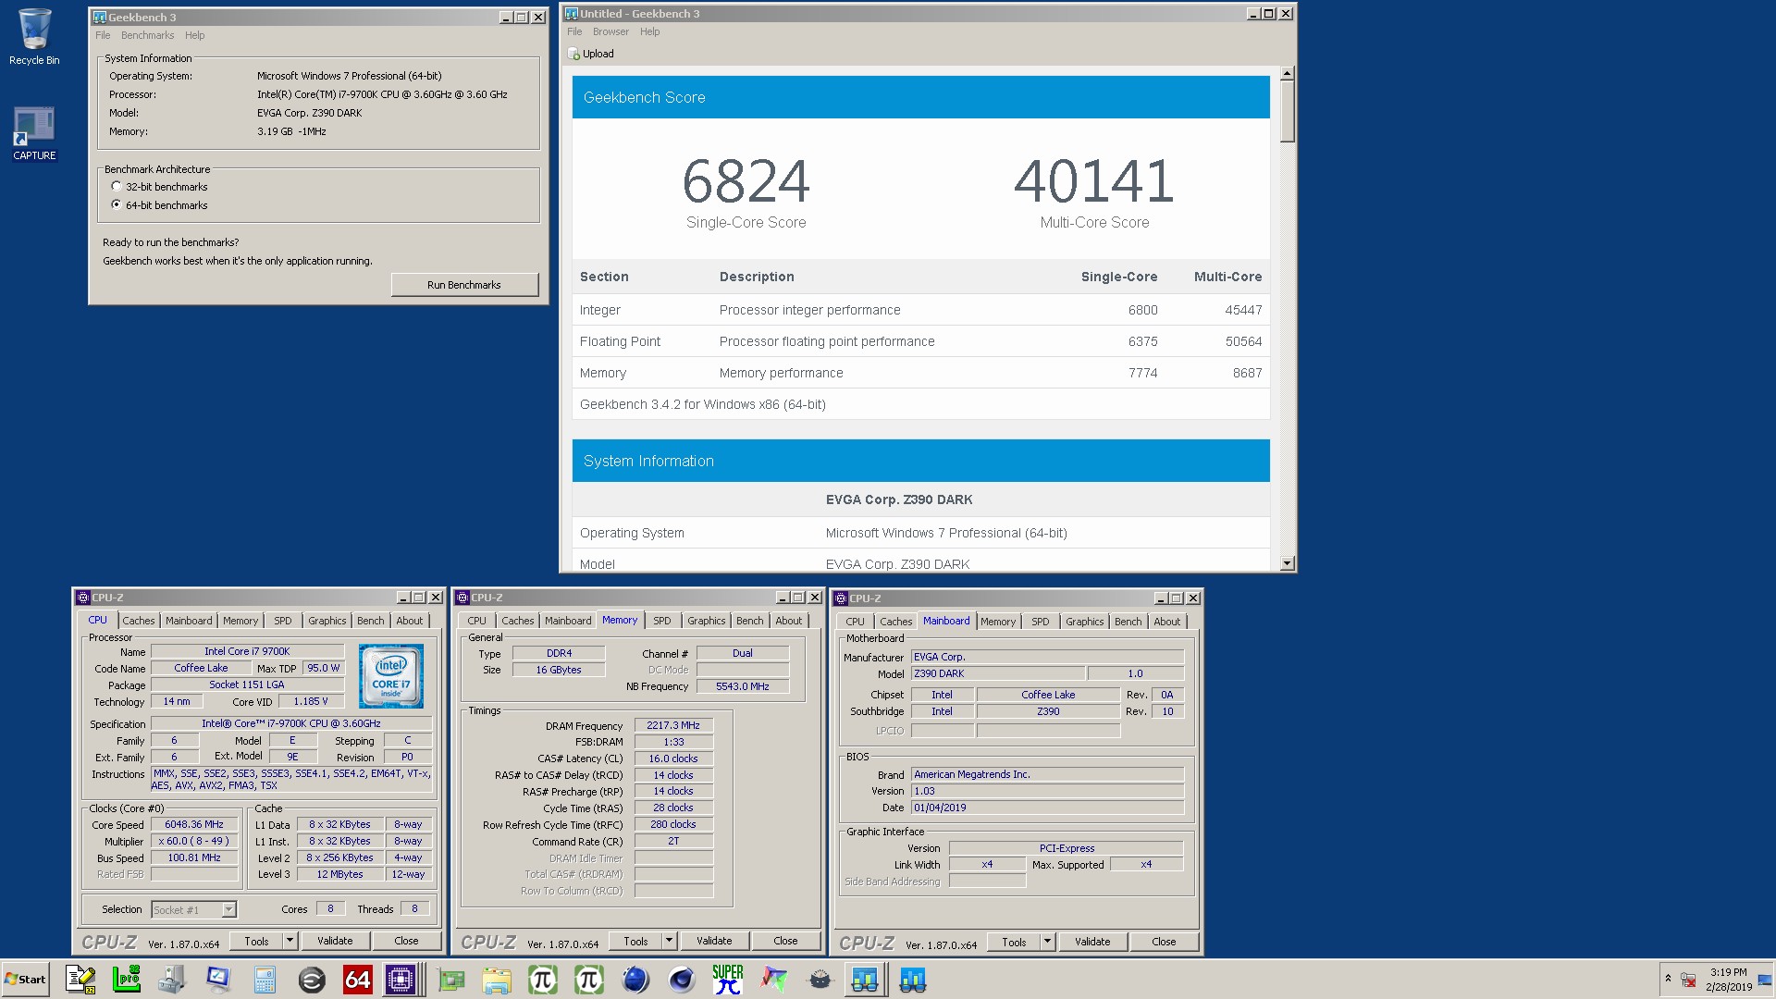The height and width of the screenshot is (999, 1776).
Task: Click Validate in the CPU tab window
Action: (335, 941)
